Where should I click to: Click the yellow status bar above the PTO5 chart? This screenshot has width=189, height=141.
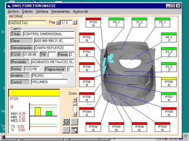tap(34, 93)
